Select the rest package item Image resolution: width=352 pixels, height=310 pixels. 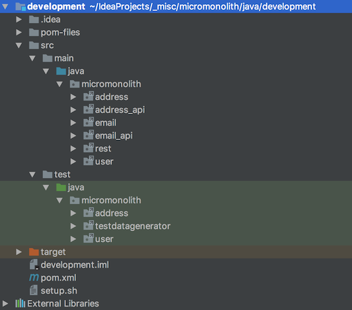point(103,149)
